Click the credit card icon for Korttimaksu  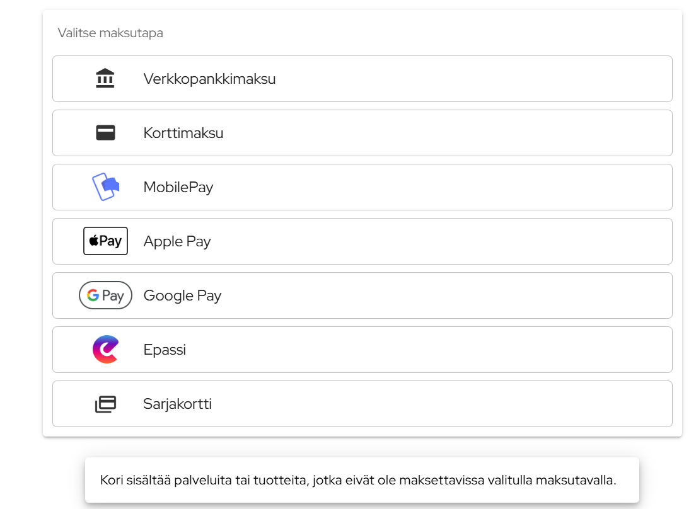tap(105, 133)
